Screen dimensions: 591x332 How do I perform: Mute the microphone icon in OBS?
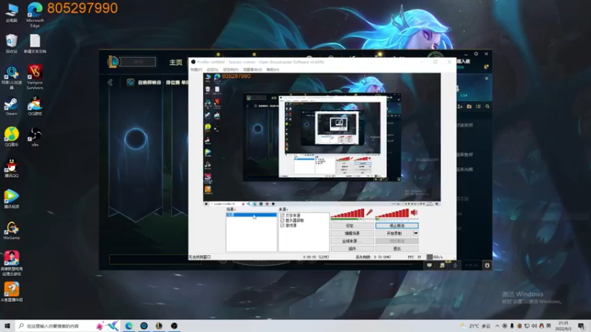coord(369,212)
